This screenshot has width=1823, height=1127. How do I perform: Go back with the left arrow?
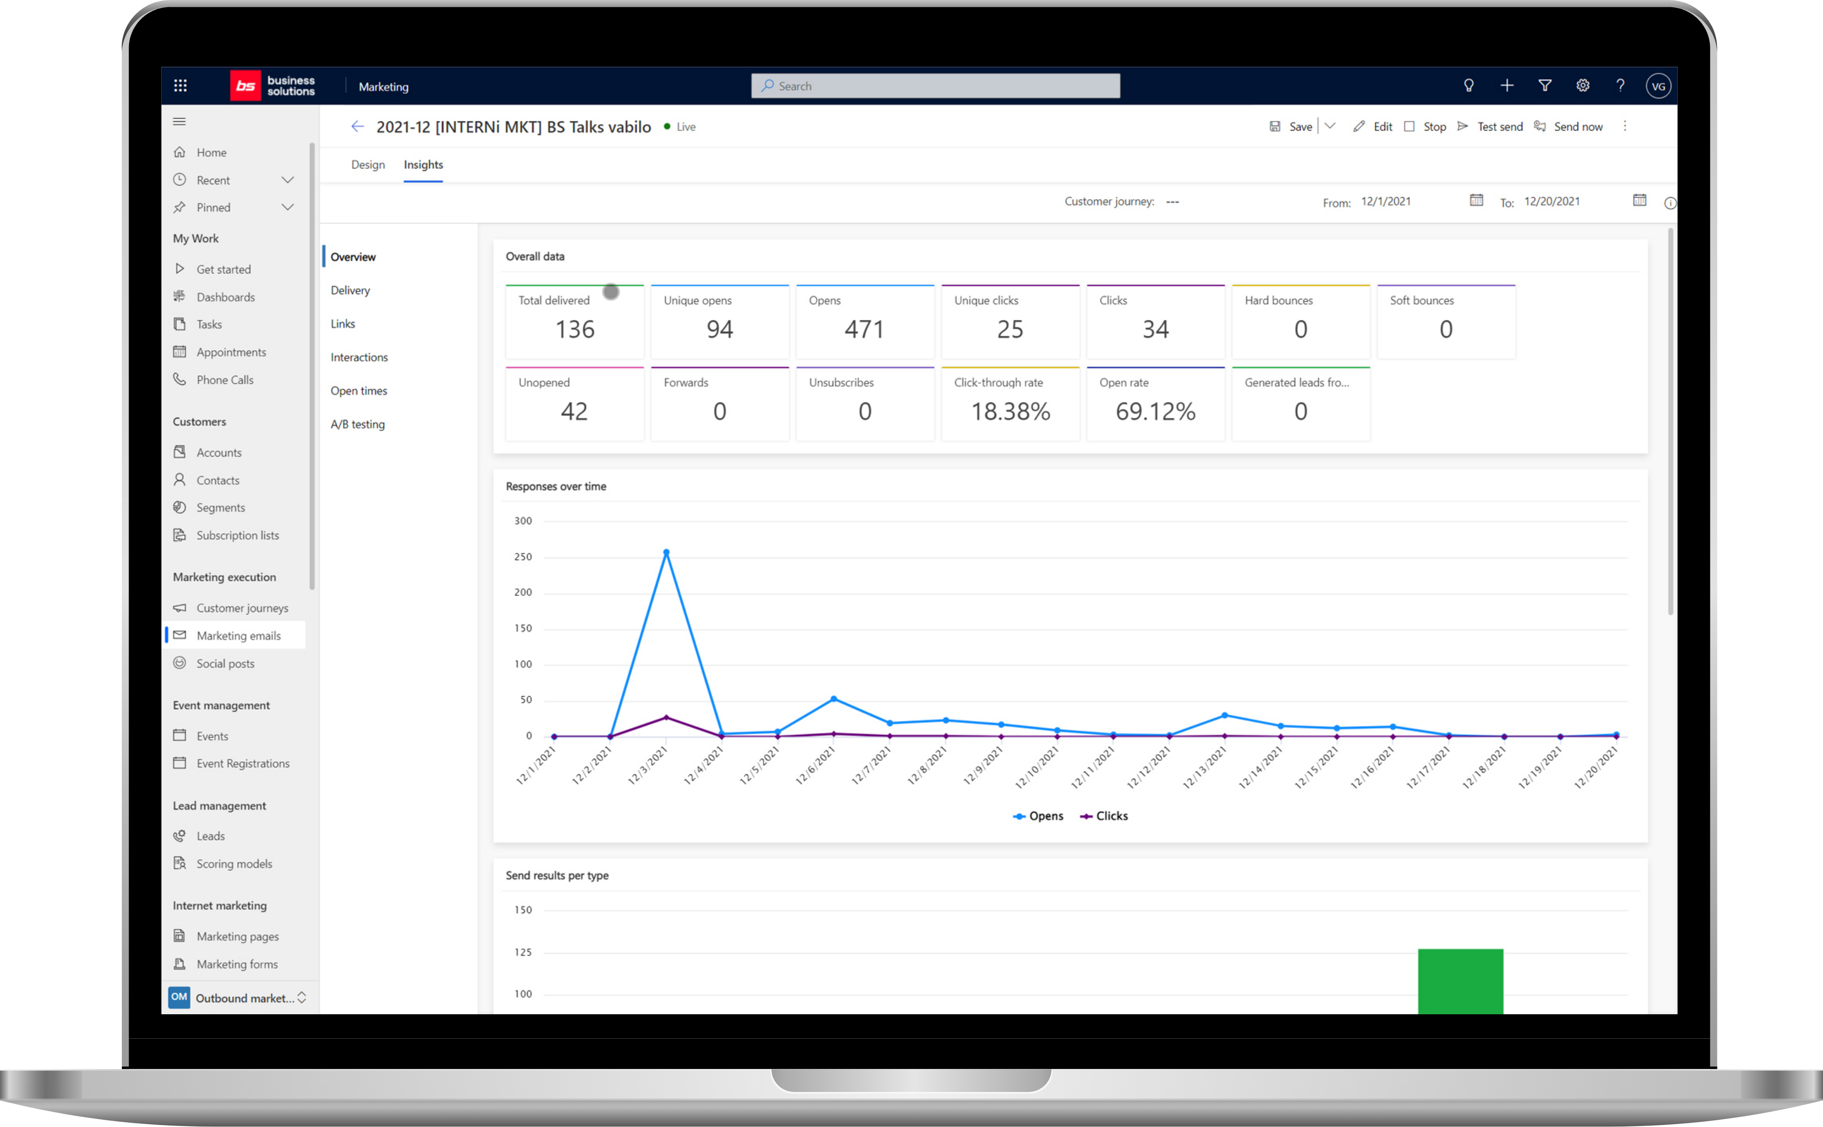[358, 127]
